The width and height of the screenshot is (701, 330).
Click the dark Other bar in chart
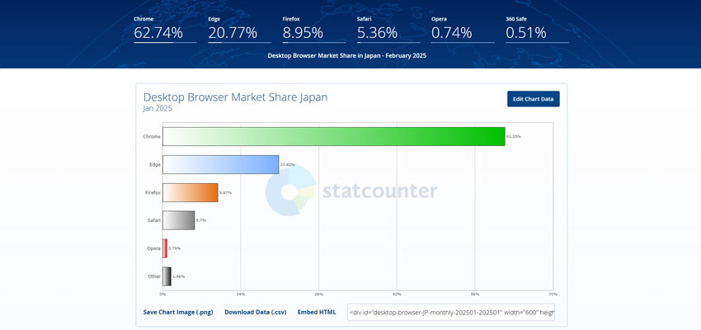click(167, 276)
